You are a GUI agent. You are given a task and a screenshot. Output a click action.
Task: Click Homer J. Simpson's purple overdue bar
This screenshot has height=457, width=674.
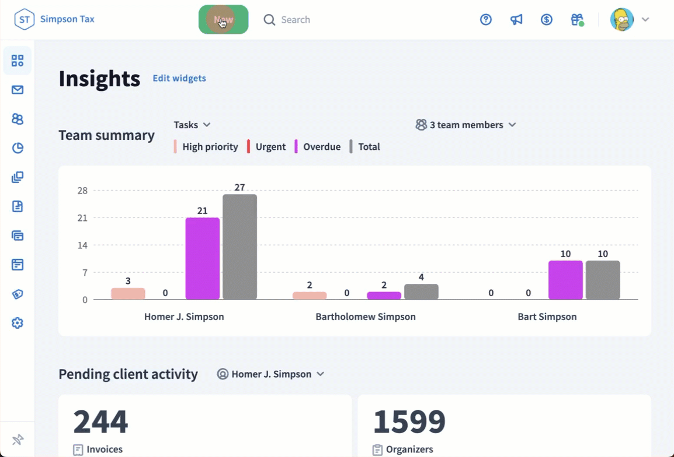[203, 258]
